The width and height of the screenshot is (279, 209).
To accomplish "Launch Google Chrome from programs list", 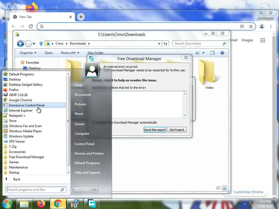I will (20, 100).
